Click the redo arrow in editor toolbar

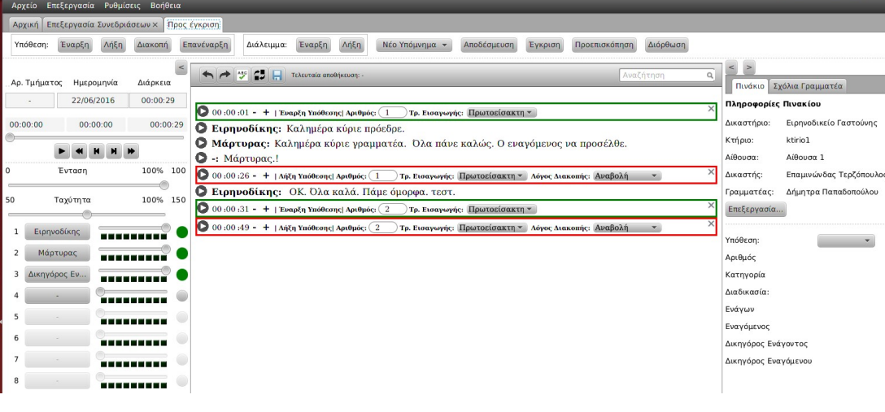226,75
